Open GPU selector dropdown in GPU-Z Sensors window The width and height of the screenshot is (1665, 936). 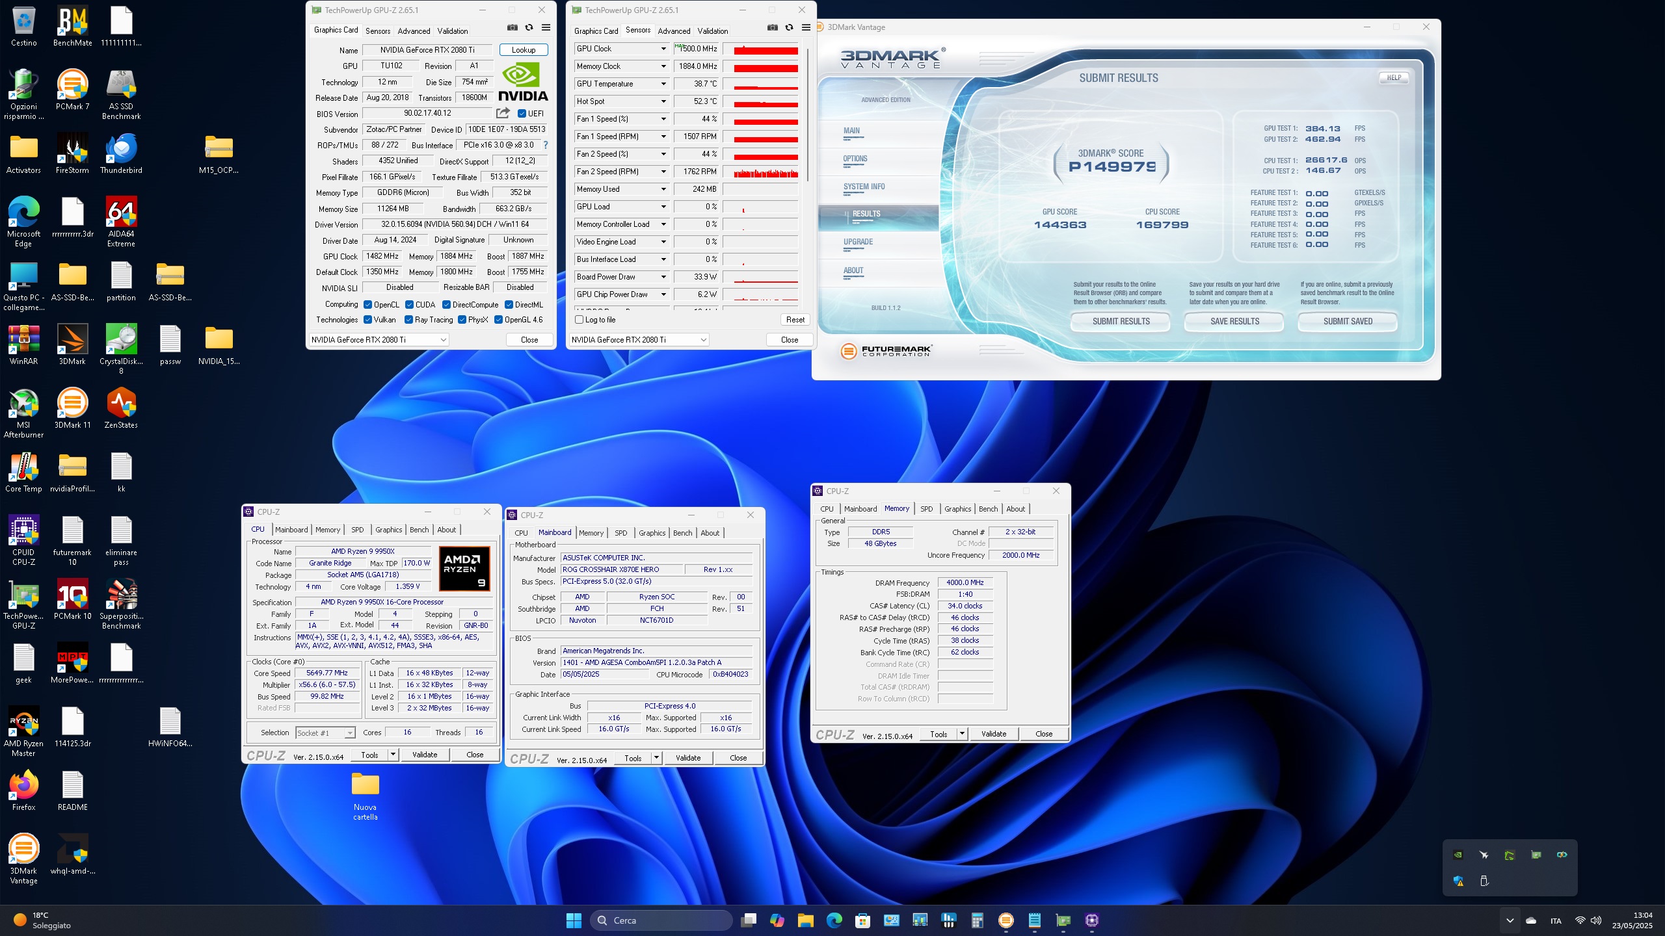[x=639, y=340]
